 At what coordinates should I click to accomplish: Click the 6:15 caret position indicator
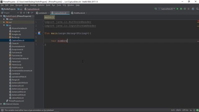coord(173,110)
